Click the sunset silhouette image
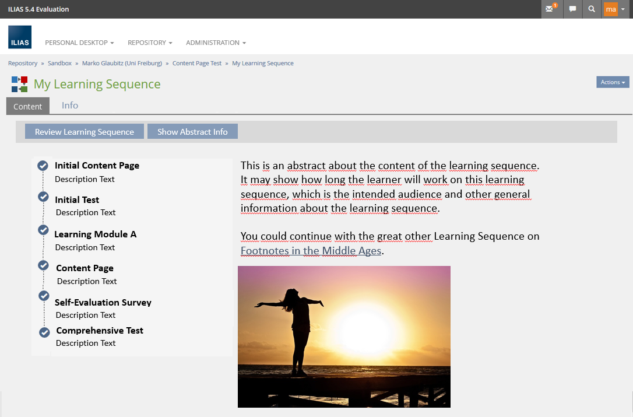 point(344,337)
